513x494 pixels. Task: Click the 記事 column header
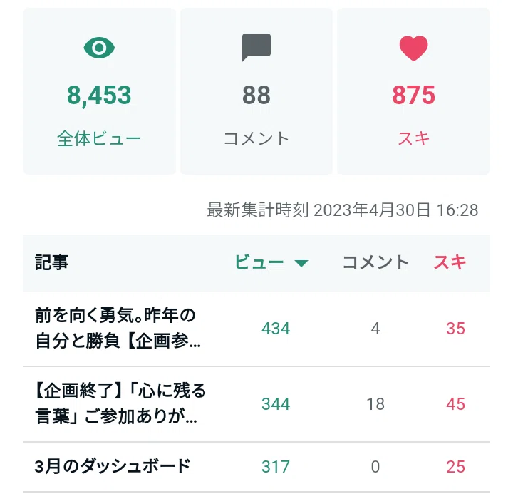51,262
